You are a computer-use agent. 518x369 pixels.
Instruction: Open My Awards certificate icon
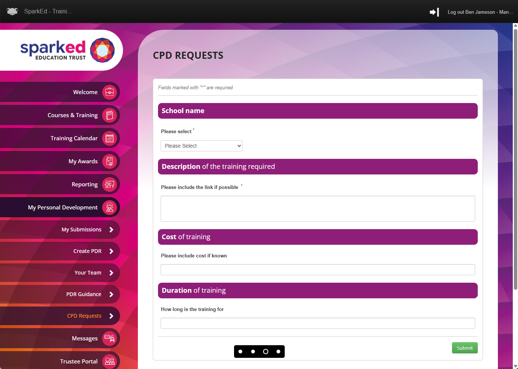pyautogui.click(x=110, y=161)
